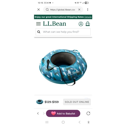Tap the magnifier icon in the address bar
This screenshot has width=126, height=126.
pyautogui.click(x=47, y=10)
